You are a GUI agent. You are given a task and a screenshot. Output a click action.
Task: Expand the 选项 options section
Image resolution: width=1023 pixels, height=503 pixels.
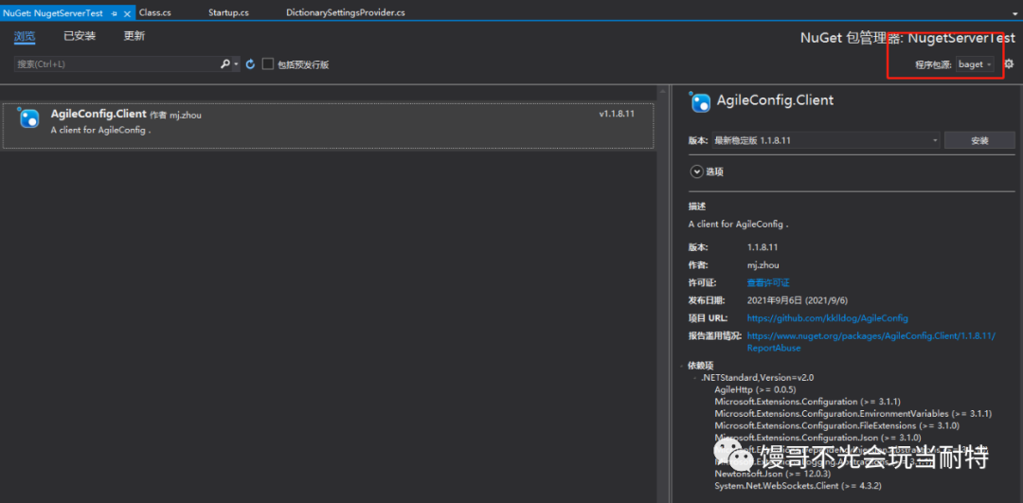point(697,171)
